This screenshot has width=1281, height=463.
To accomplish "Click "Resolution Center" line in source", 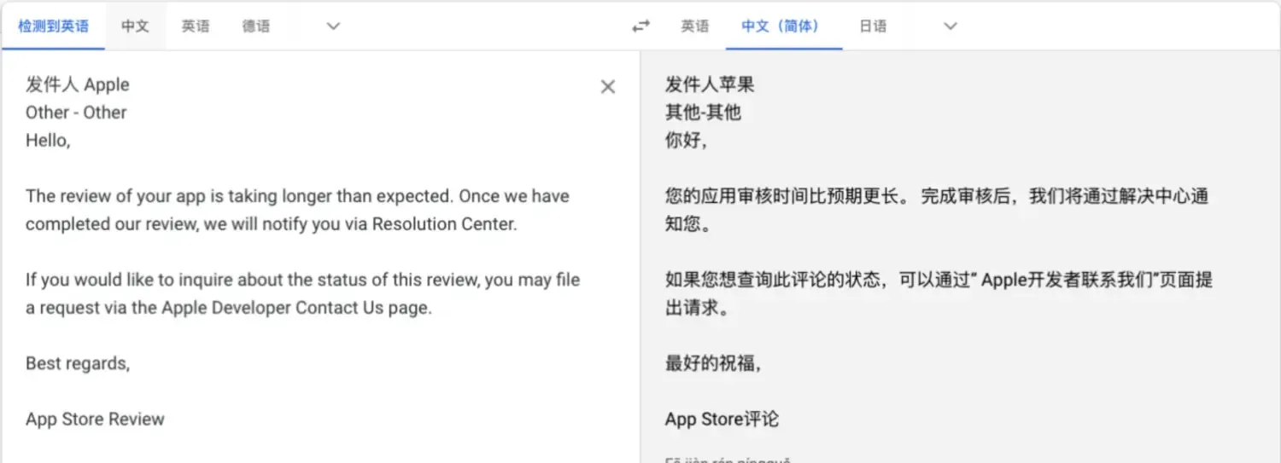I will point(272,224).
